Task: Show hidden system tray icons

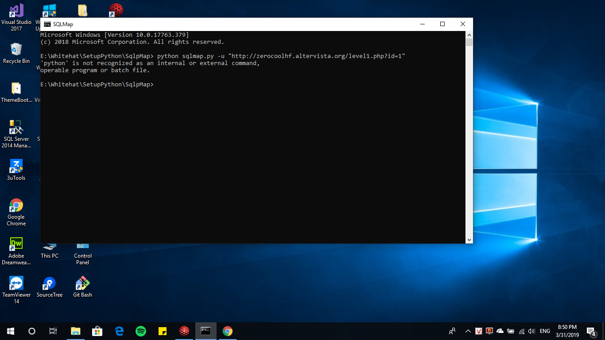Action: tap(468, 331)
